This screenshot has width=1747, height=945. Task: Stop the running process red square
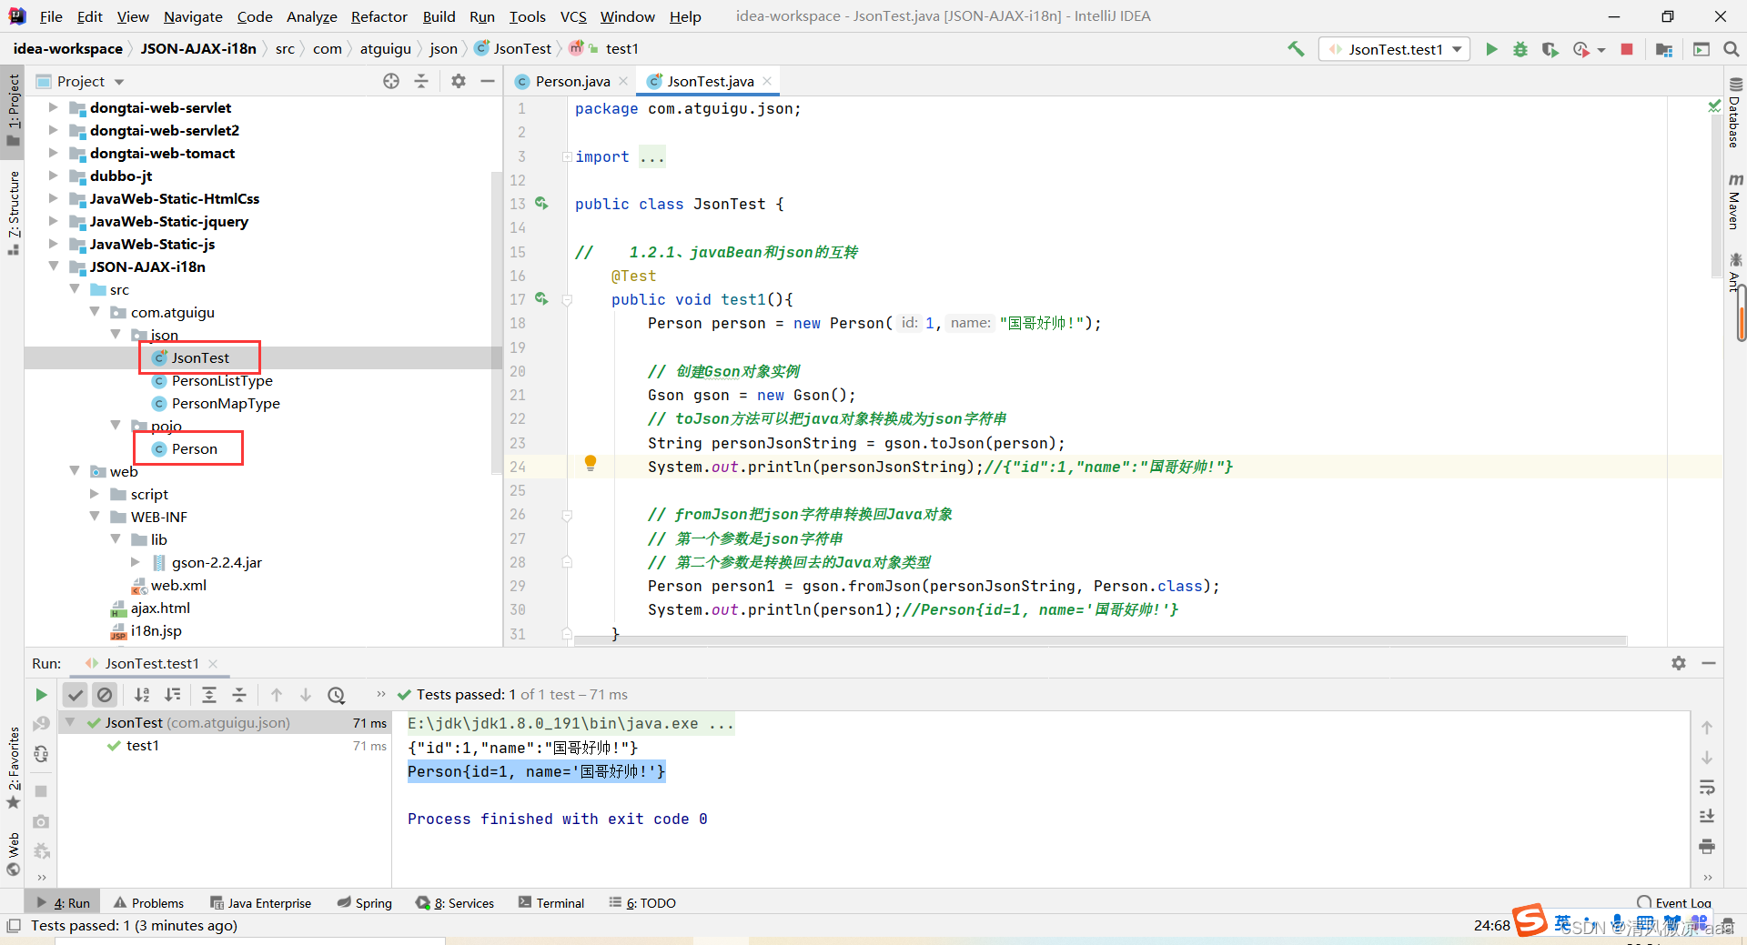[x=1627, y=49]
